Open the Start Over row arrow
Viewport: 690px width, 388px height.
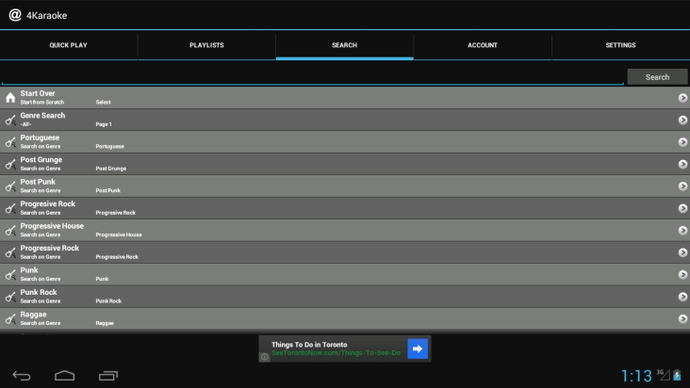pos(682,98)
